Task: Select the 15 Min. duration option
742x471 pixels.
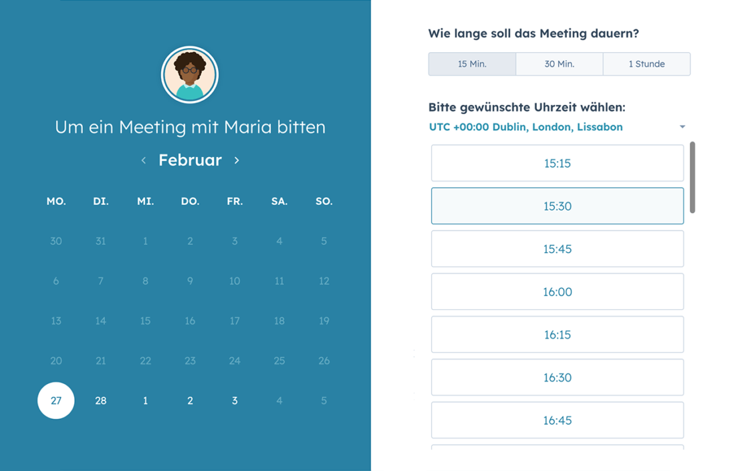Action: 472,64
